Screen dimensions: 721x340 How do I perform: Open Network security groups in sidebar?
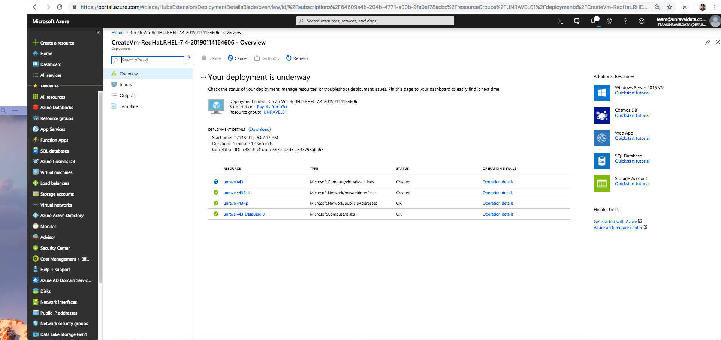tap(64, 324)
